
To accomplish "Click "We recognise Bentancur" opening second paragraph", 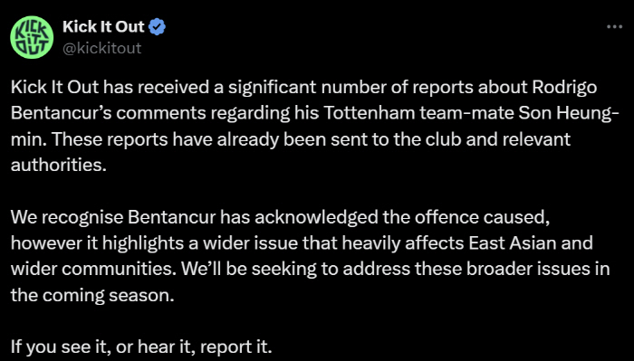I will coord(113,217).
